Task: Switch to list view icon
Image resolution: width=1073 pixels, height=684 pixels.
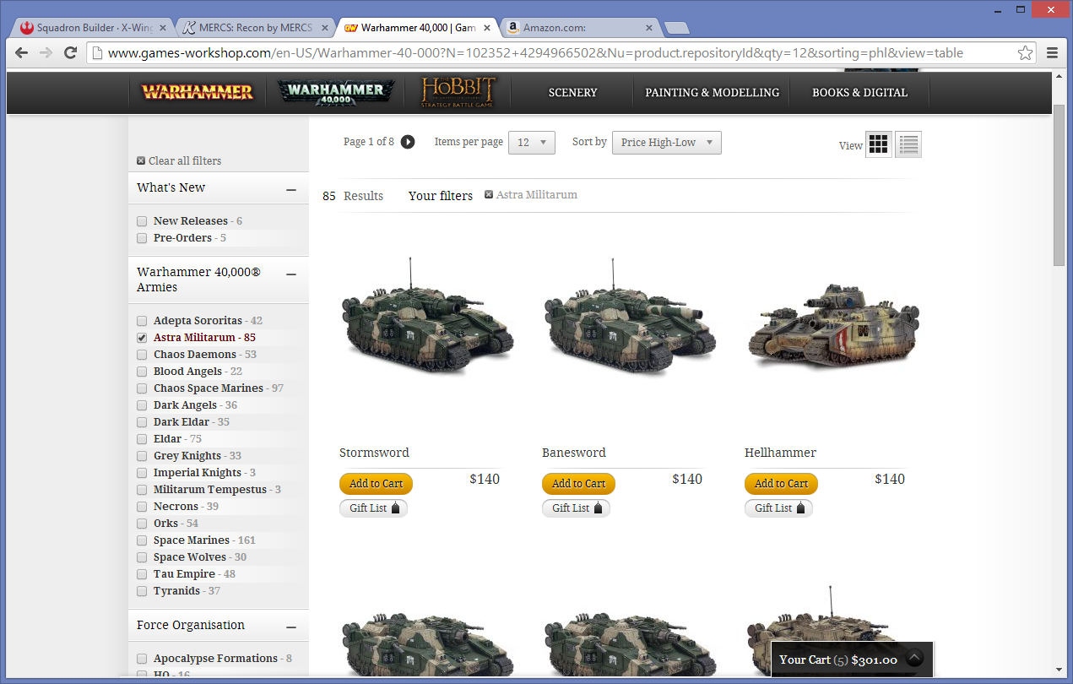Action: [908, 144]
